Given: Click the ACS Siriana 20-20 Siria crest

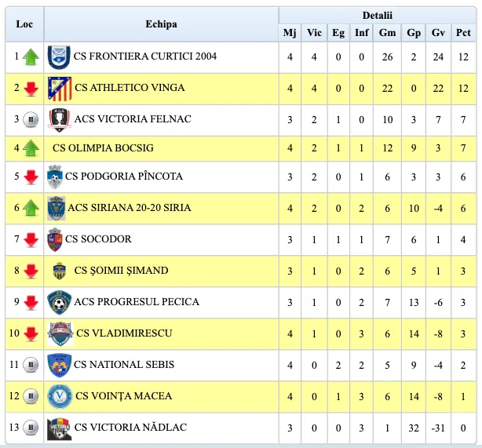Looking at the screenshot, I should click(x=57, y=209).
